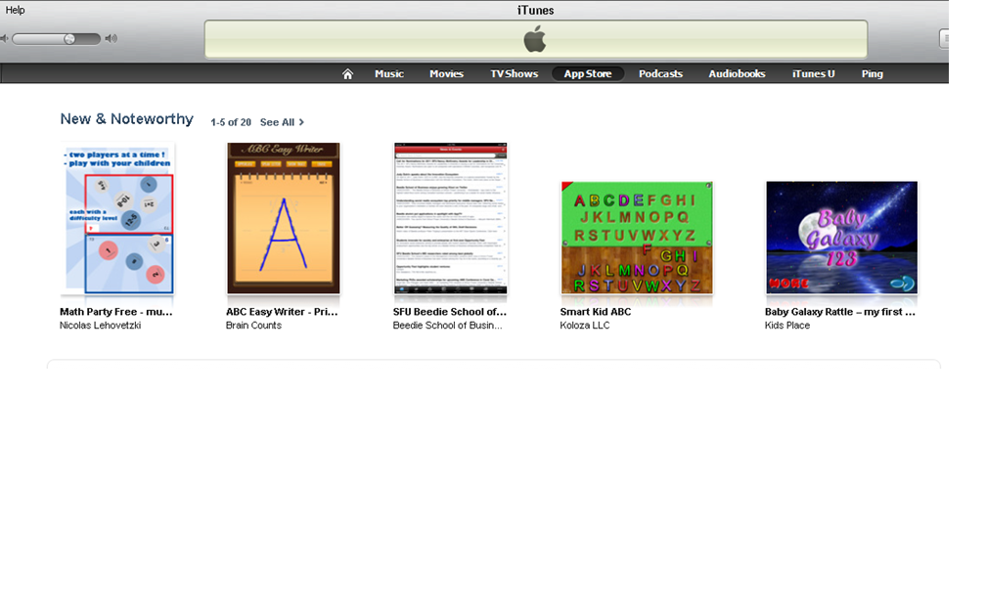Image resolution: width=986 pixels, height=616 pixels.
Task: Click the high volume speaker icon
Action: pyautogui.click(x=112, y=39)
